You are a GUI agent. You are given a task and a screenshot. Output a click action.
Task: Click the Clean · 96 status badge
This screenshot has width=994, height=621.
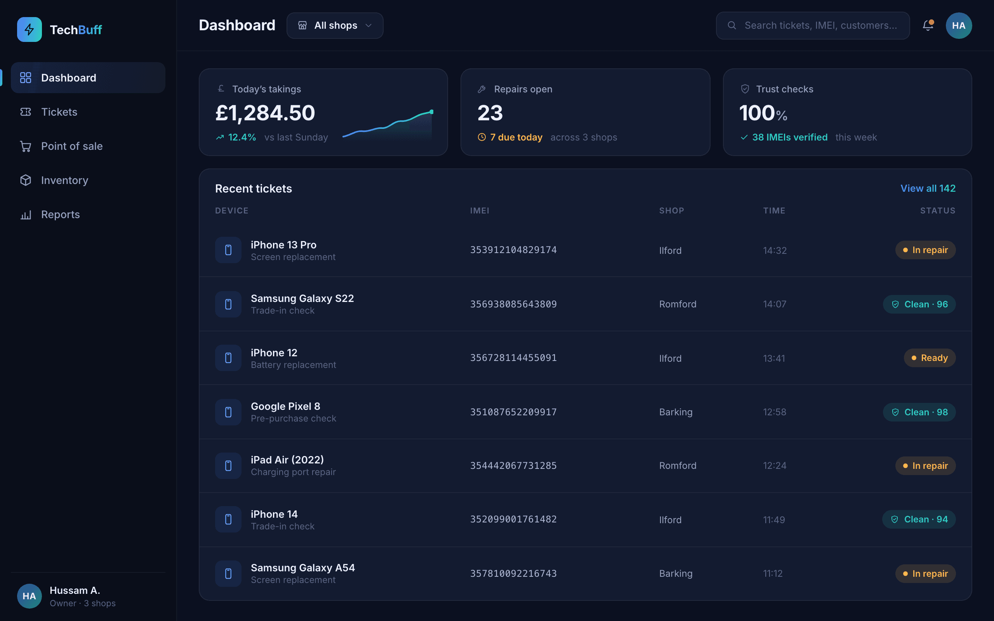pos(919,304)
